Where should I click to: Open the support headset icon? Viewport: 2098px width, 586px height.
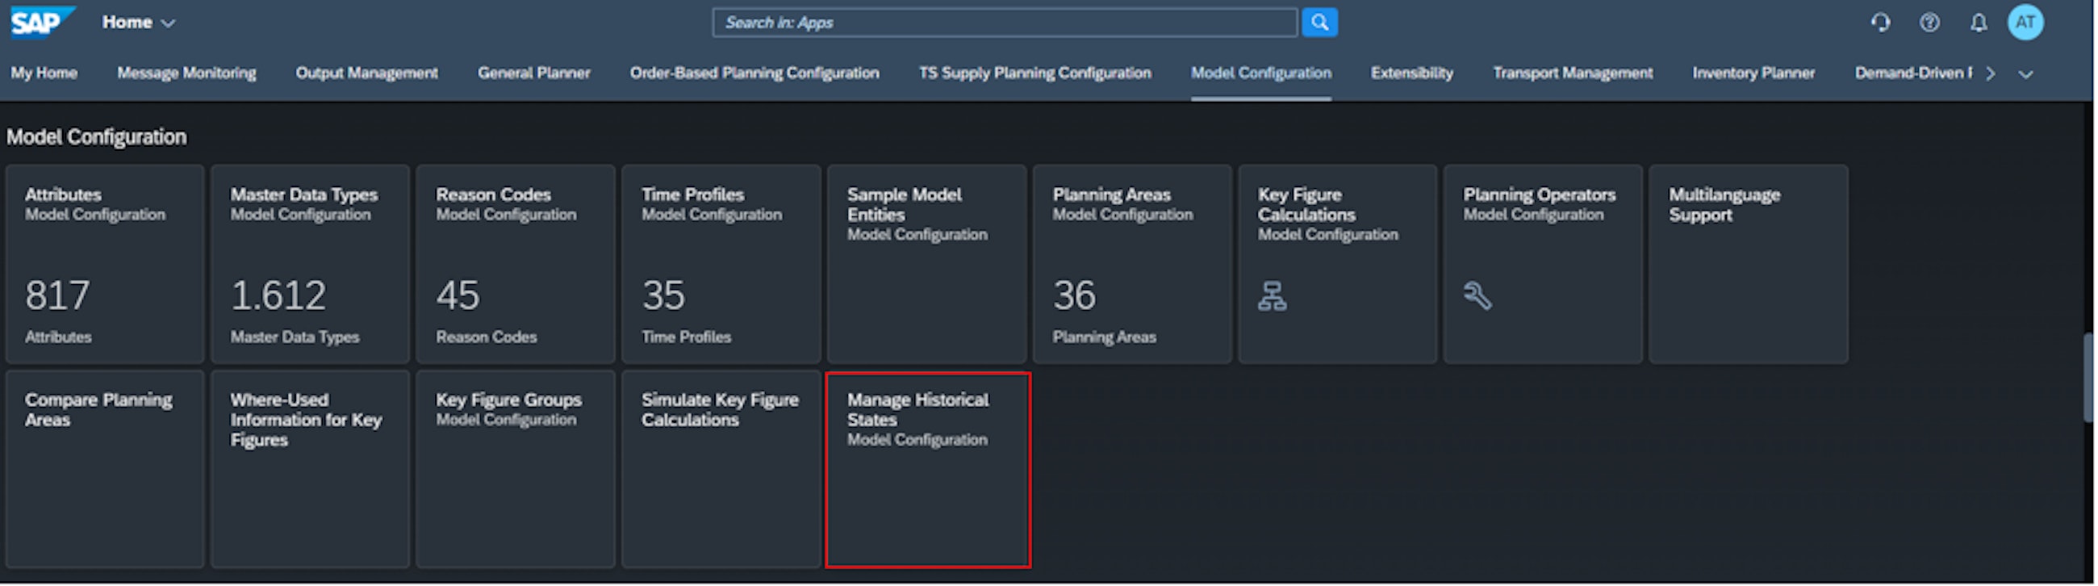point(1881,23)
